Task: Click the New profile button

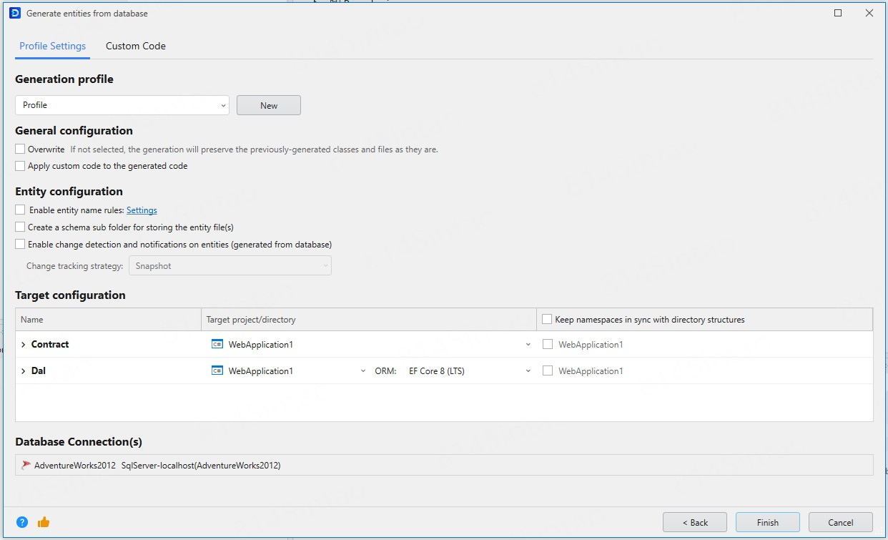Action: [269, 105]
